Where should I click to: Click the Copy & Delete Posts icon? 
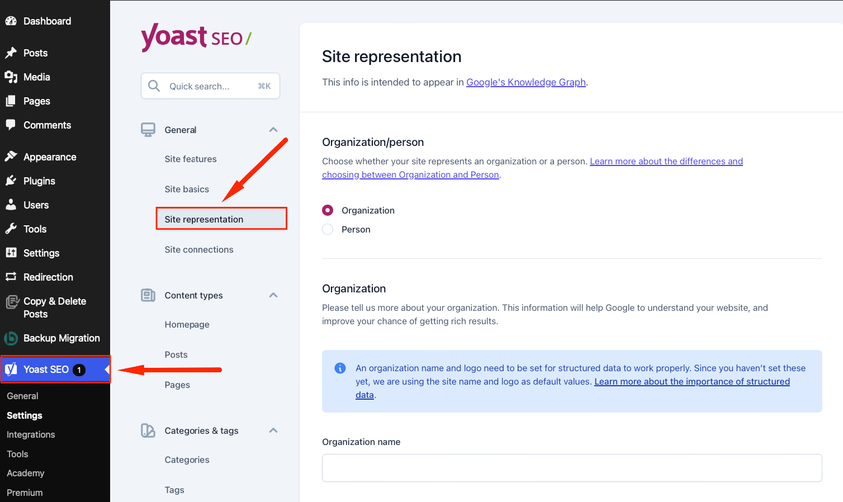pyautogui.click(x=12, y=301)
